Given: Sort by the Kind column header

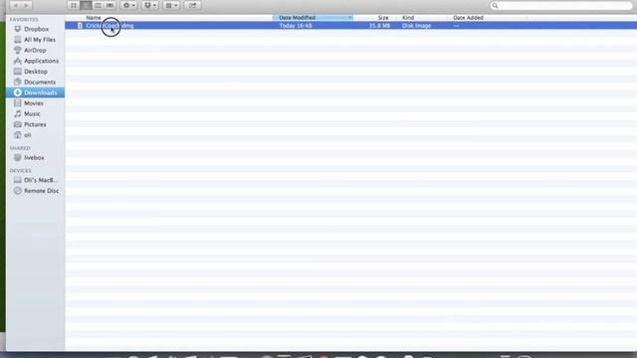Looking at the screenshot, I should [x=408, y=18].
